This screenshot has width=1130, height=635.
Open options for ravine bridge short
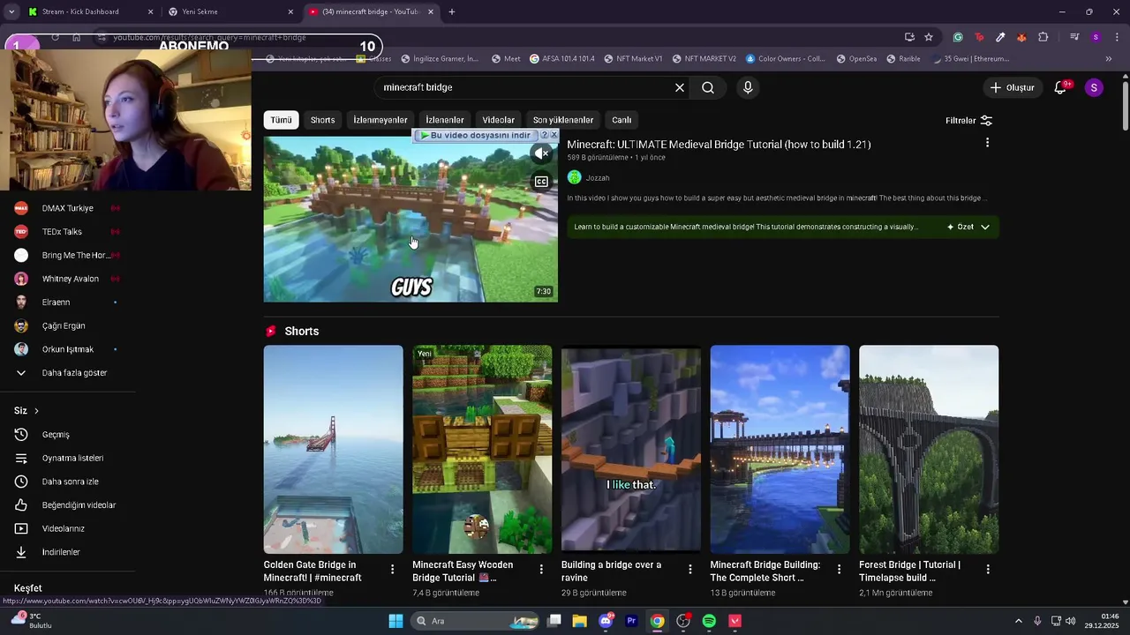pyautogui.click(x=690, y=570)
